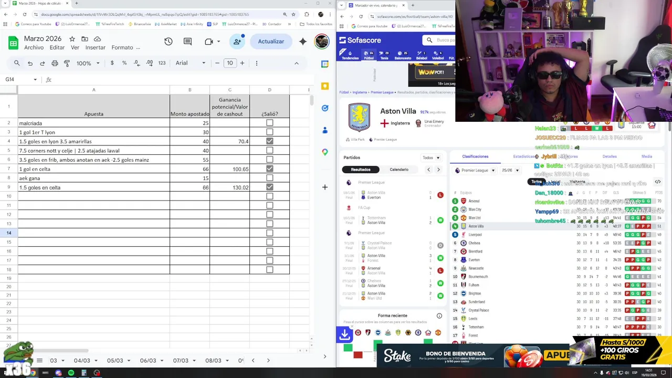Click the plus add-ons side panel icon
This screenshot has width=672, height=378.
tap(325, 187)
